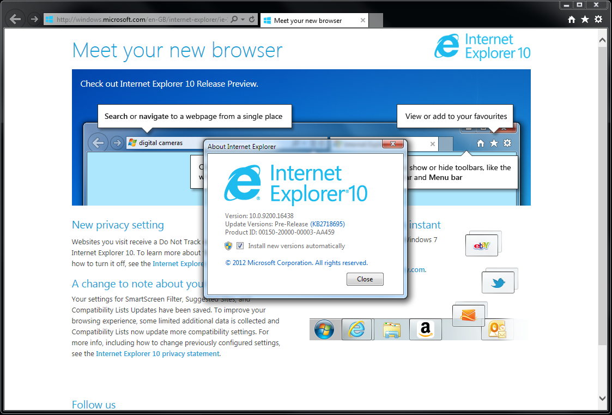The height and width of the screenshot is (415, 612).
Task: Click the Outlook icon in the tiles row
Action: tap(496, 329)
